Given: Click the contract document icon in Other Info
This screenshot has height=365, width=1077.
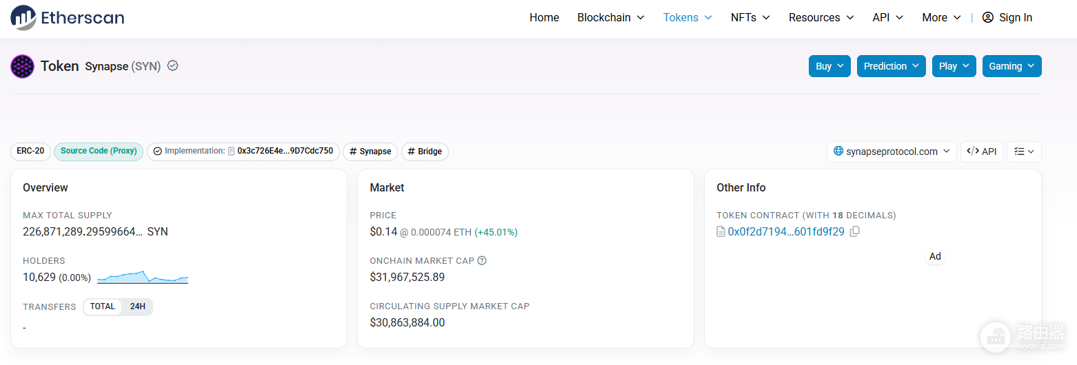Looking at the screenshot, I should [721, 232].
